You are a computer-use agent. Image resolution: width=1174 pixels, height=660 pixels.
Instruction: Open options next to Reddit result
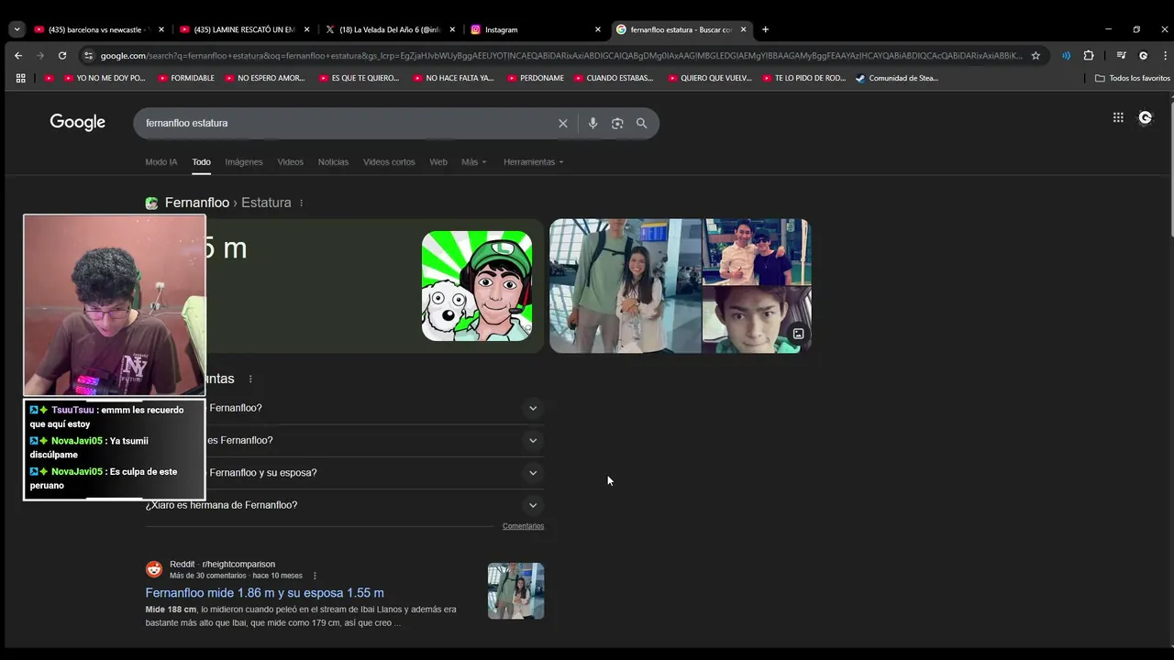[x=315, y=576]
